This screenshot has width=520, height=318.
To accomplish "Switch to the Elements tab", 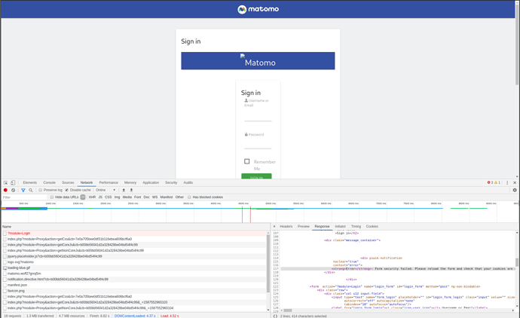I will point(30,182).
